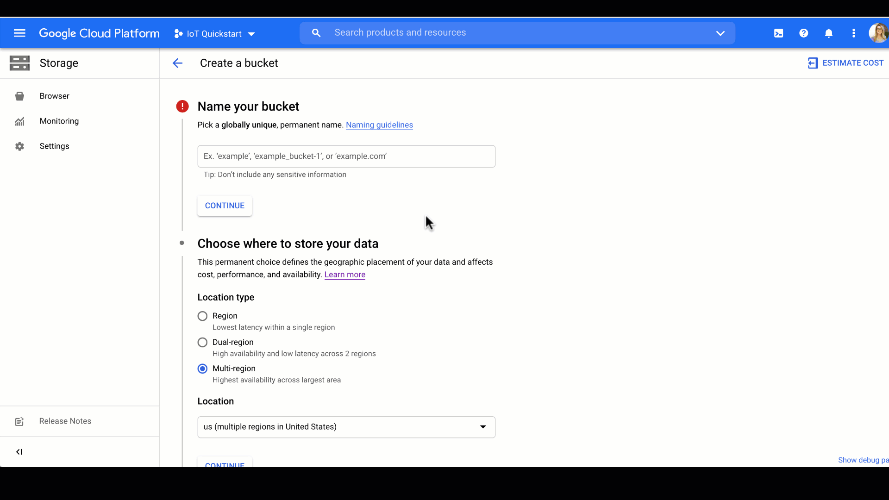Click the Storage sidebar heading
889x500 pixels.
point(59,63)
